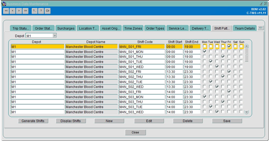Click the shift list scroll down arrow
Image resolution: width=269 pixels, height=142 pixels.
(x=247, y=112)
